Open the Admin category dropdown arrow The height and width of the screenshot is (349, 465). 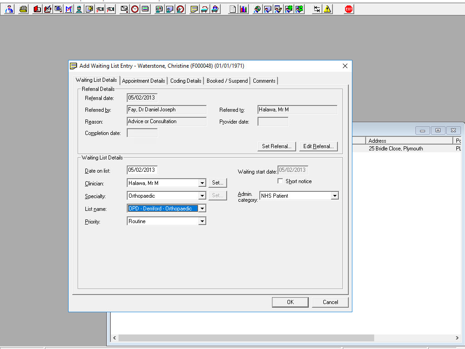[335, 196]
